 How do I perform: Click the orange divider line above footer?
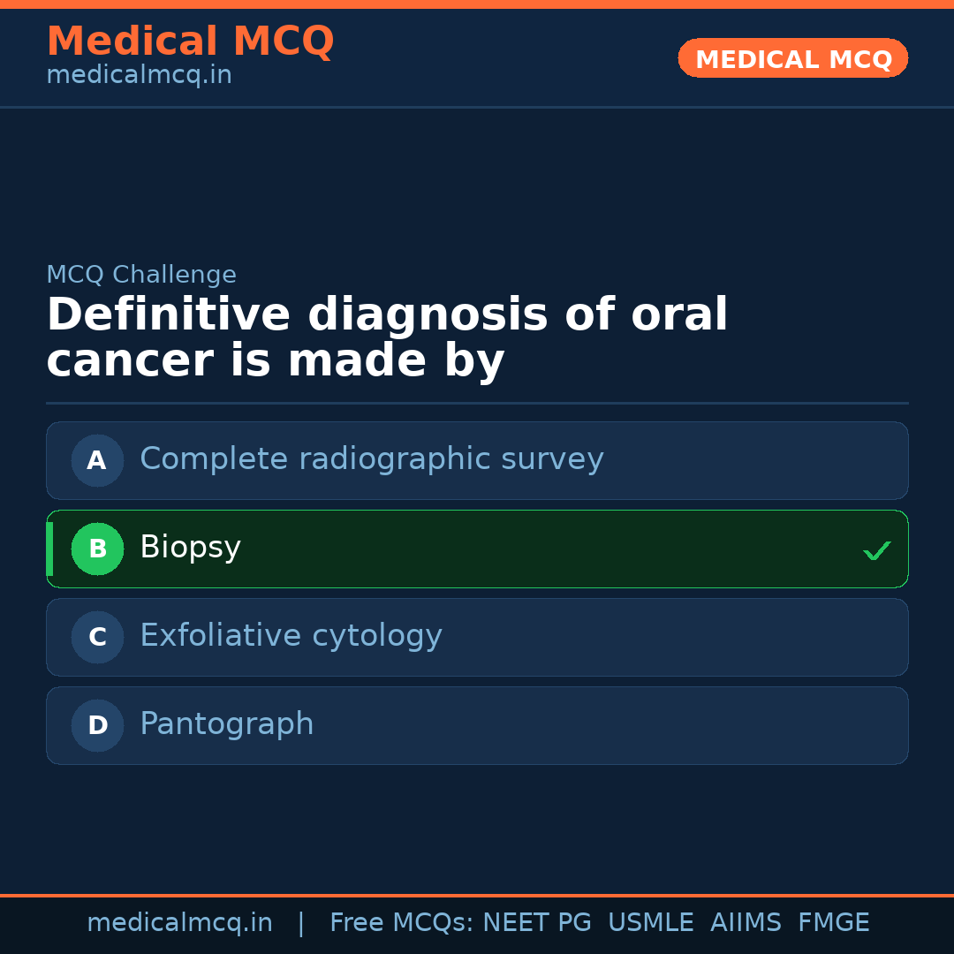[x=477, y=893]
